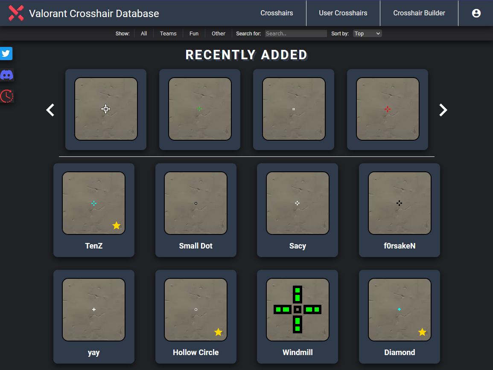Click the gold star on TenZ card
This screenshot has height=370, width=493.
pyautogui.click(x=117, y=225)
